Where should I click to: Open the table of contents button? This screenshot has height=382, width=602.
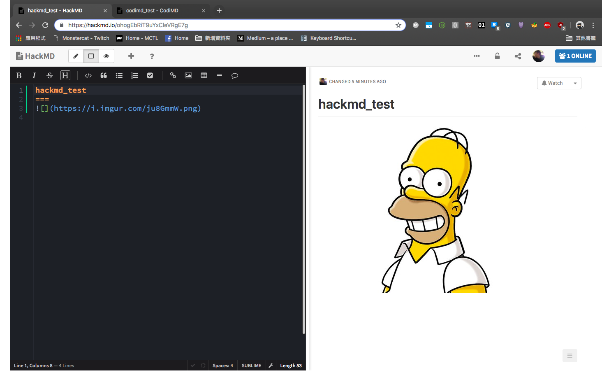pos(570,356)
